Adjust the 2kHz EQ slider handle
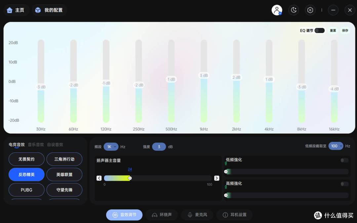This screenshot has width=357, height=223. [236, 78]
